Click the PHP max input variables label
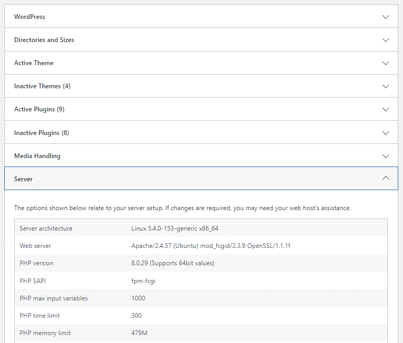Image resolution: width=403 pixels, height=343 pixels. coord(54,298)
